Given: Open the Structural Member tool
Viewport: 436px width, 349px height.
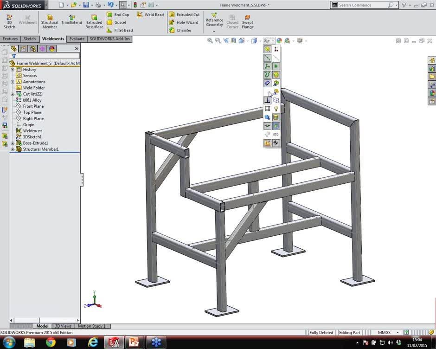Looking at the screenshot, I should [x=49, y=21].
